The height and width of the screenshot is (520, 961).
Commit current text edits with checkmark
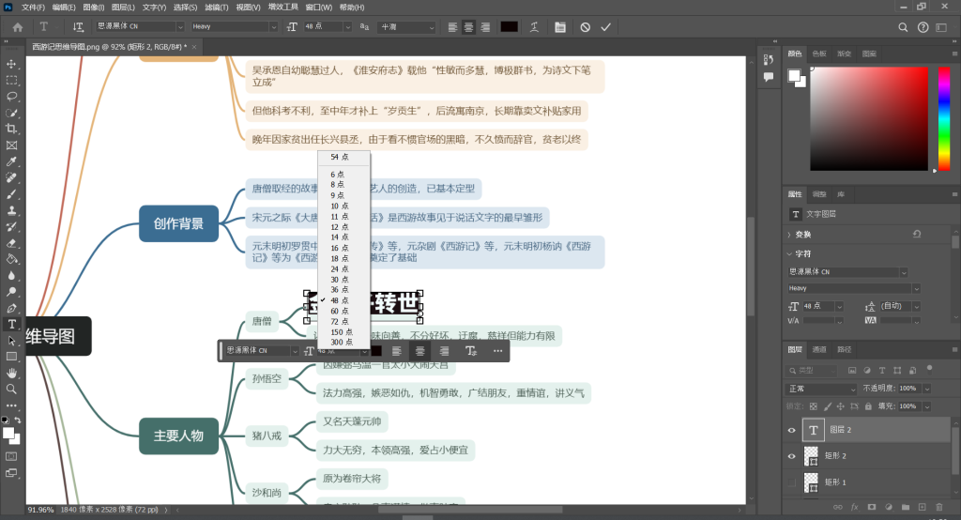(605, 27)
